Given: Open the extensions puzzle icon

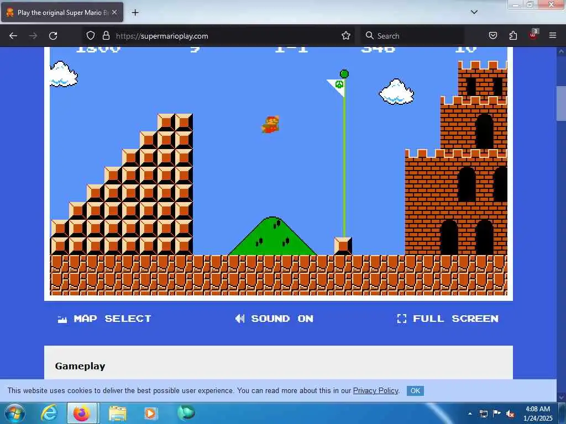Looking at the screenshot, I should 513,36.
